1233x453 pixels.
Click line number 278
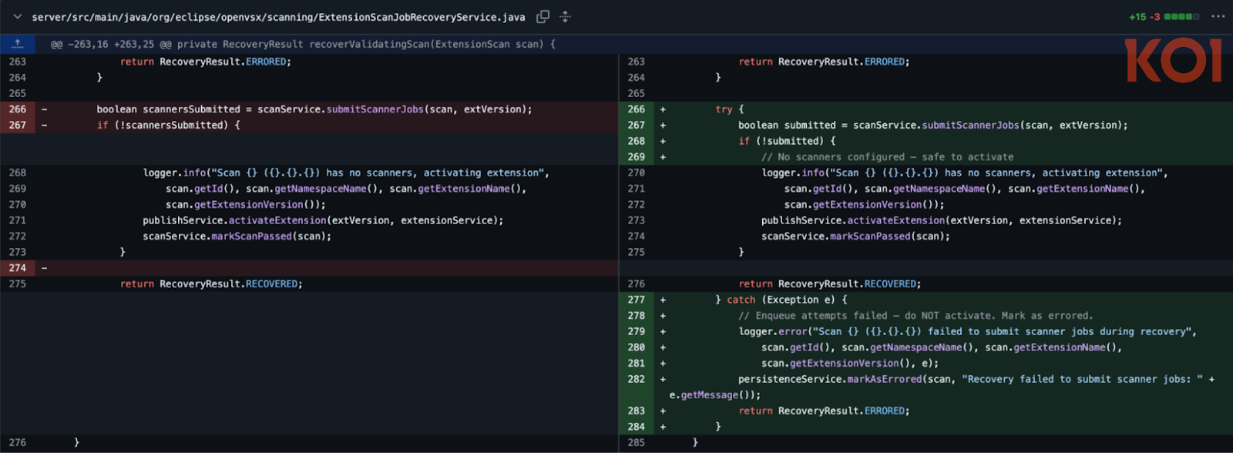click(637, 316)
